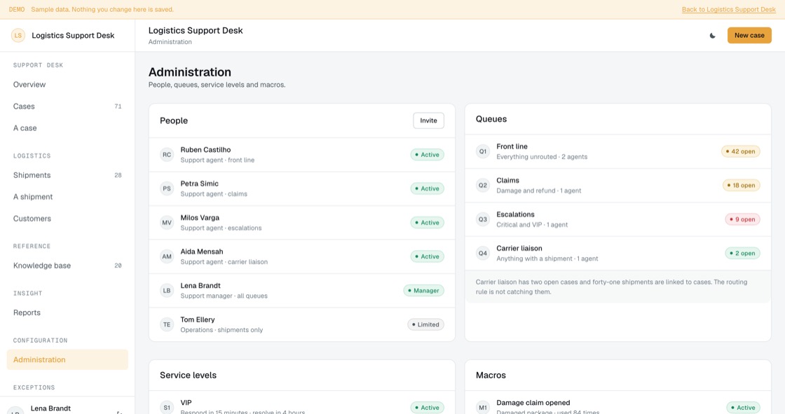Click the LS logo avatar in sidebar
Viewport: 785px width, 414px height.
click(18, 36)
